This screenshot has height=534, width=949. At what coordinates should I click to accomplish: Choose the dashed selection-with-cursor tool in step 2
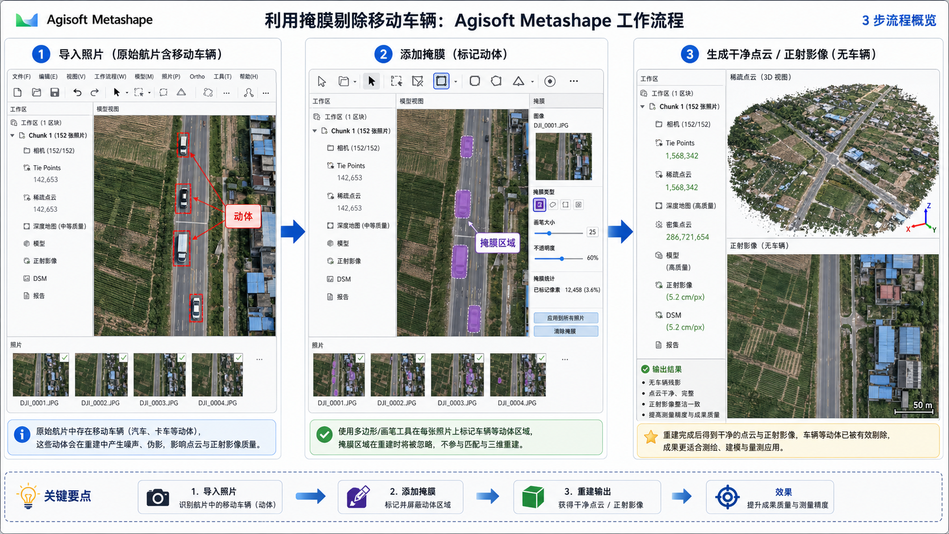click(396, 81)
